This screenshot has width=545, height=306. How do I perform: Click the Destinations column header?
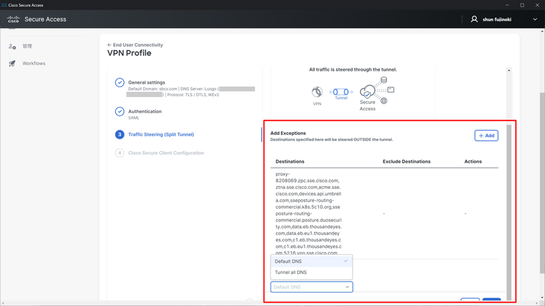click(290, 162)
